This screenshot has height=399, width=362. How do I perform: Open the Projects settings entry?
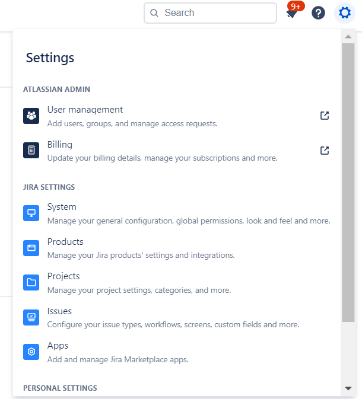[63, 276]
